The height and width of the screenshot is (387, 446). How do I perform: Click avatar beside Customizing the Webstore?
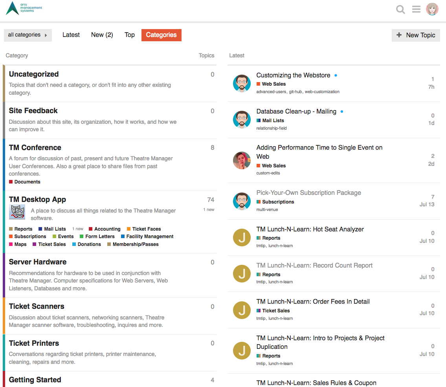pos(242,83)
